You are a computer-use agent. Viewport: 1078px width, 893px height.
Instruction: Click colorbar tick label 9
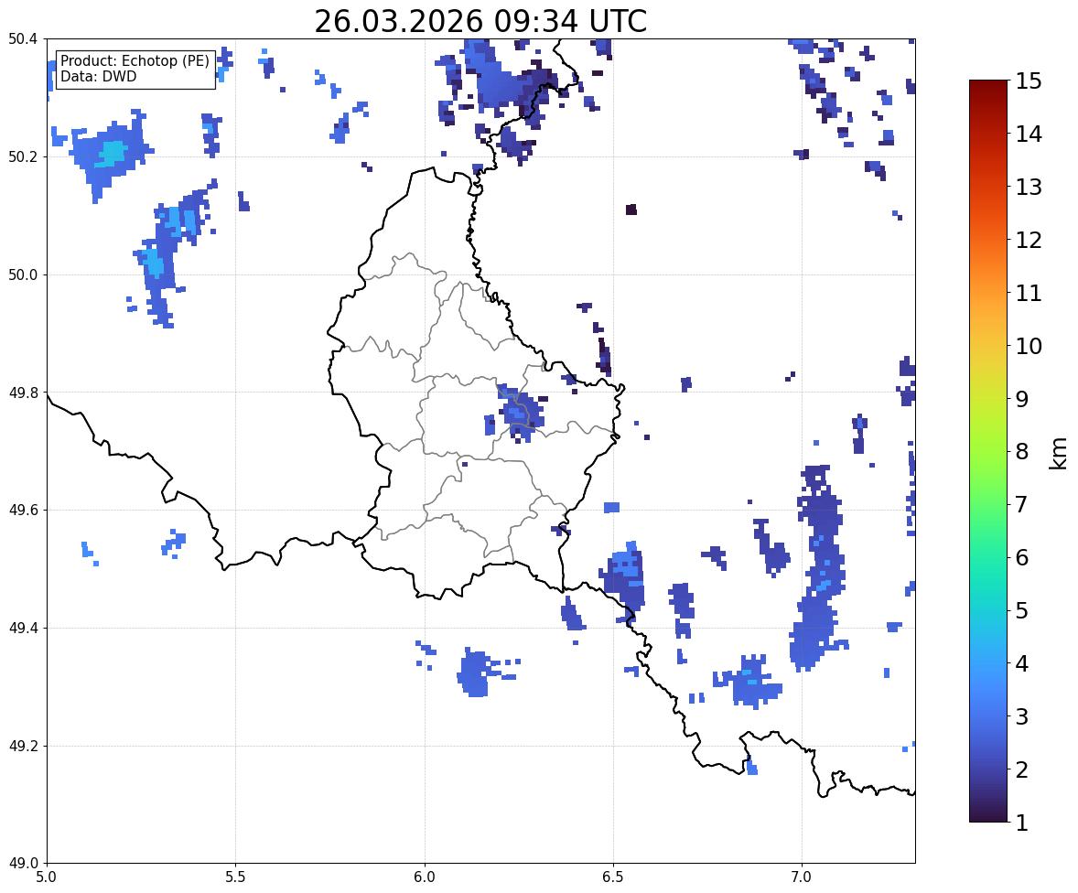1022,399
